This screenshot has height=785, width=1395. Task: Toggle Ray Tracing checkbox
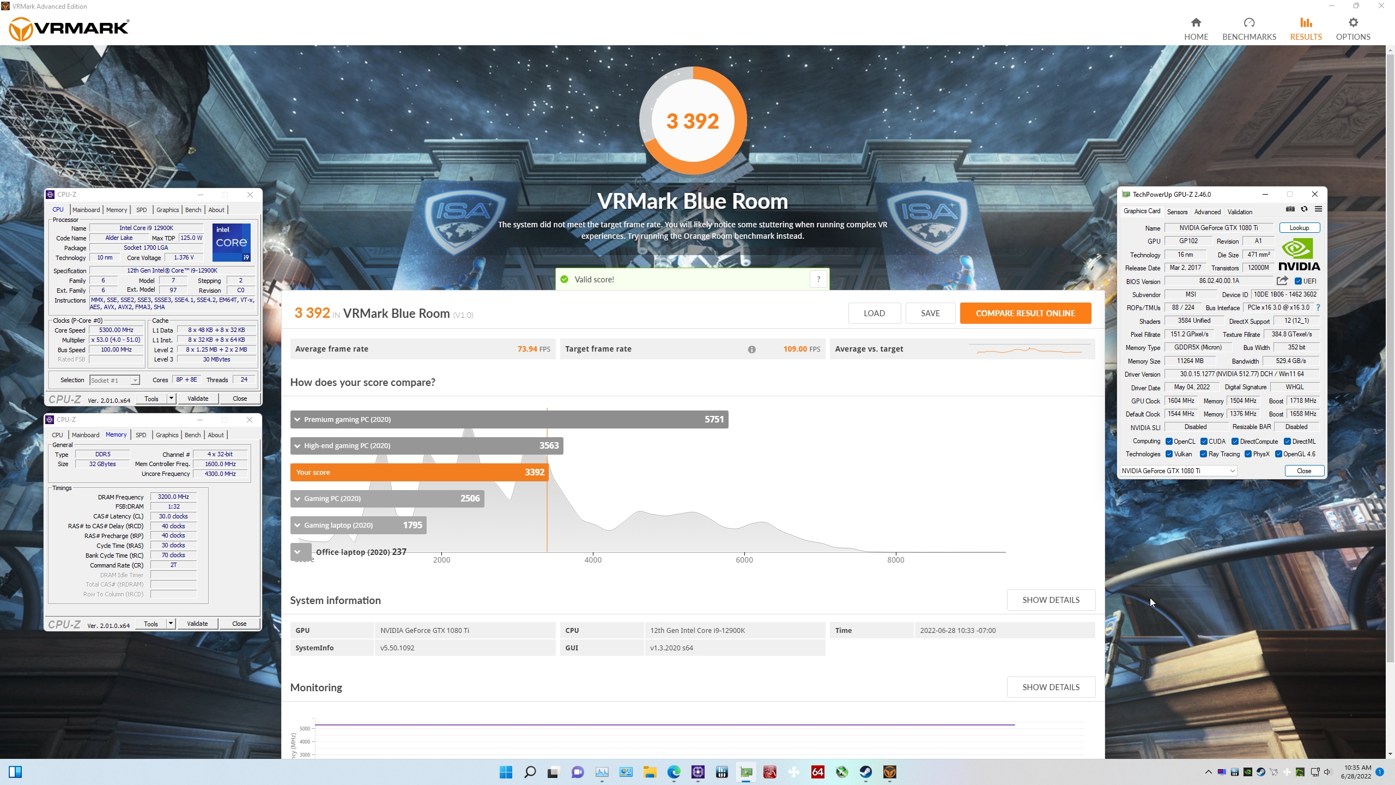1203,454
